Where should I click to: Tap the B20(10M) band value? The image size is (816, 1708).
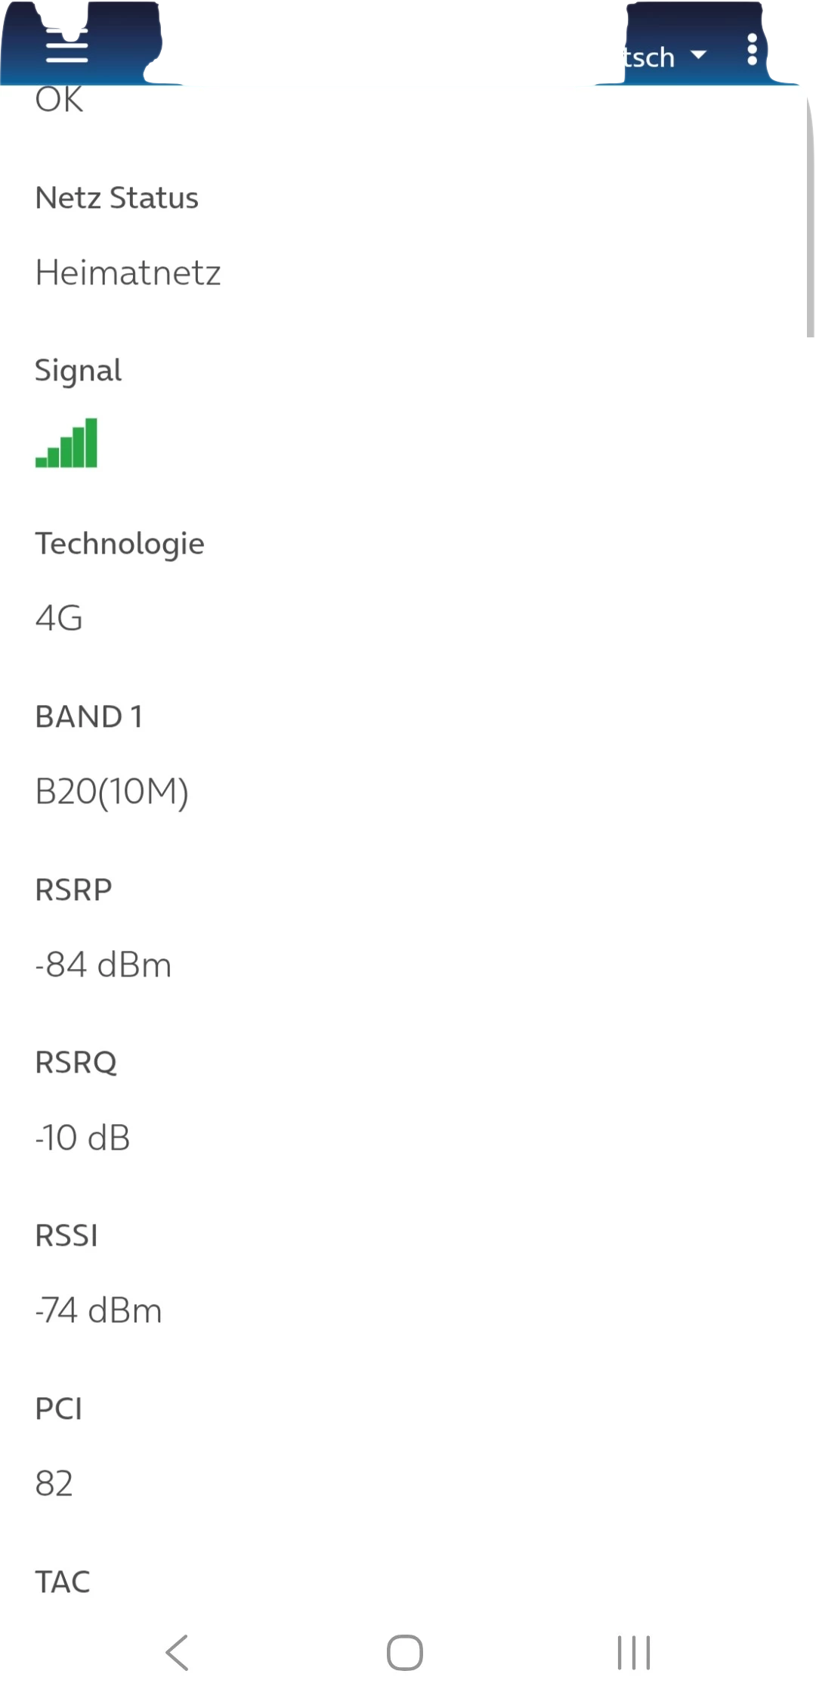(112, 792)
